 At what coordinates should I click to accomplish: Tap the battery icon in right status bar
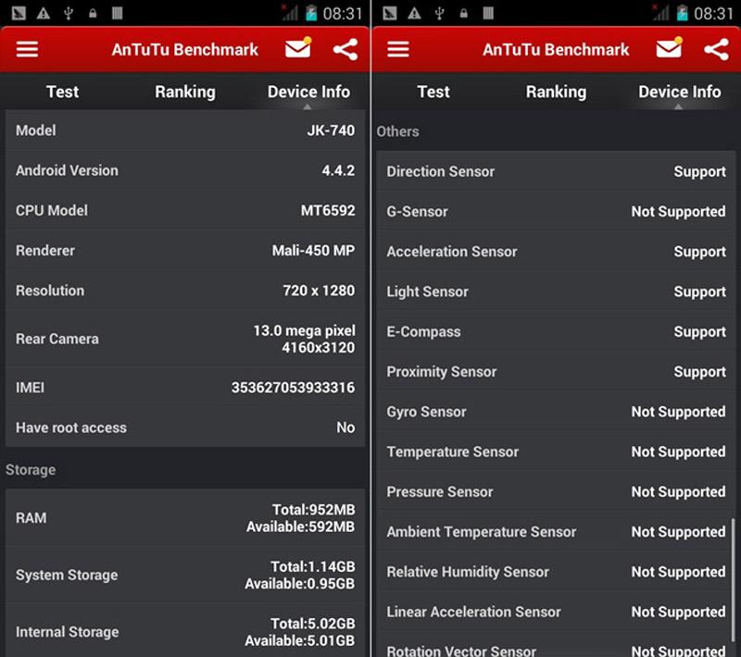coord(682,13)
